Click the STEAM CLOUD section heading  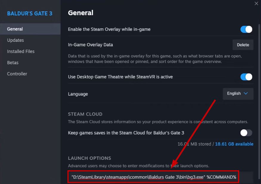[x=85, y=114]
